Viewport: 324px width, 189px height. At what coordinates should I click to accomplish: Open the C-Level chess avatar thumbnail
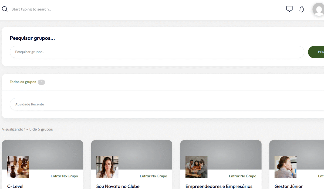pyautogui.click(x=18, y=167)
